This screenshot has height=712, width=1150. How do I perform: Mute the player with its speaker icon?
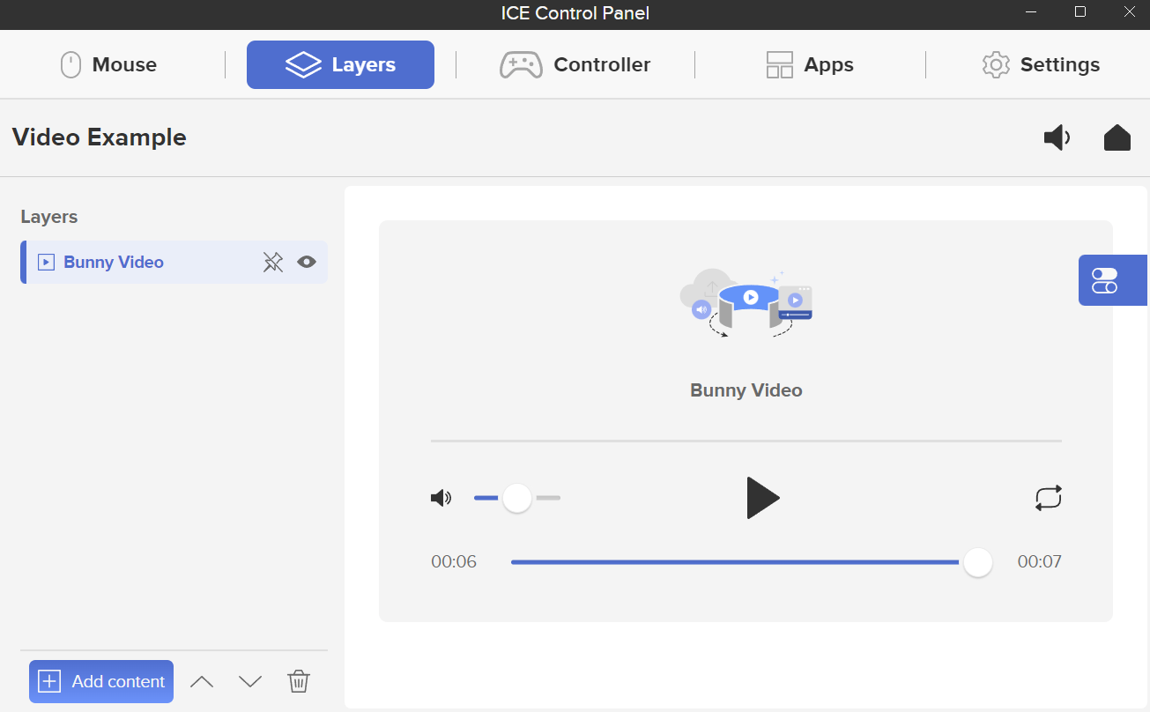[441, 497]
